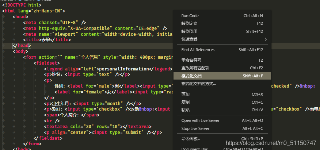Select 转到定义 menu entry
This screenshot has width=320, height=150.
pyautogui.click(x=222, y=23)
